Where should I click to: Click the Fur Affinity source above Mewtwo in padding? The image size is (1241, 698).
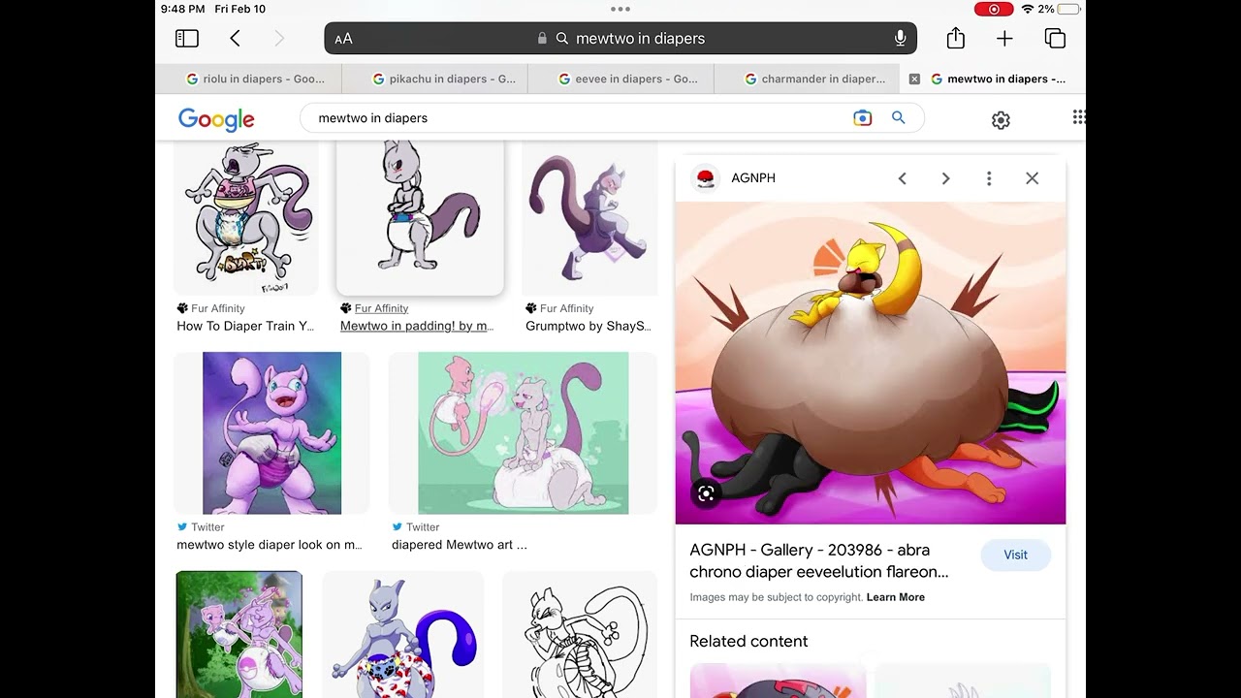point(381,308)
